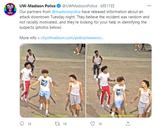Click the right photo's yellow timestamp caption
Image resolution: width=156 pixels, height=129 pixels.
(x=117, y=116)
